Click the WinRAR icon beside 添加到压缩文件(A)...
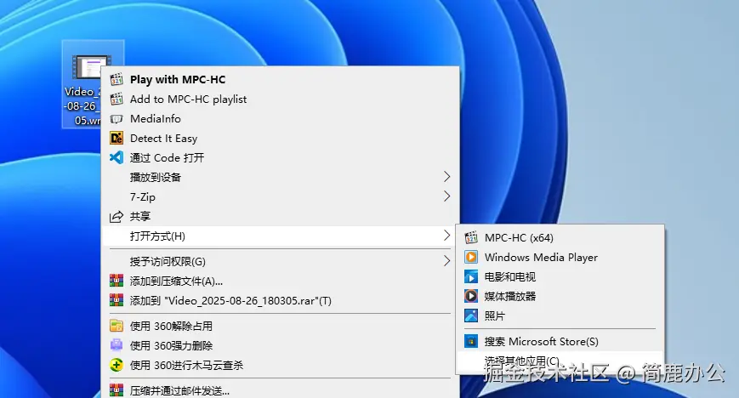 pos(117,281)
